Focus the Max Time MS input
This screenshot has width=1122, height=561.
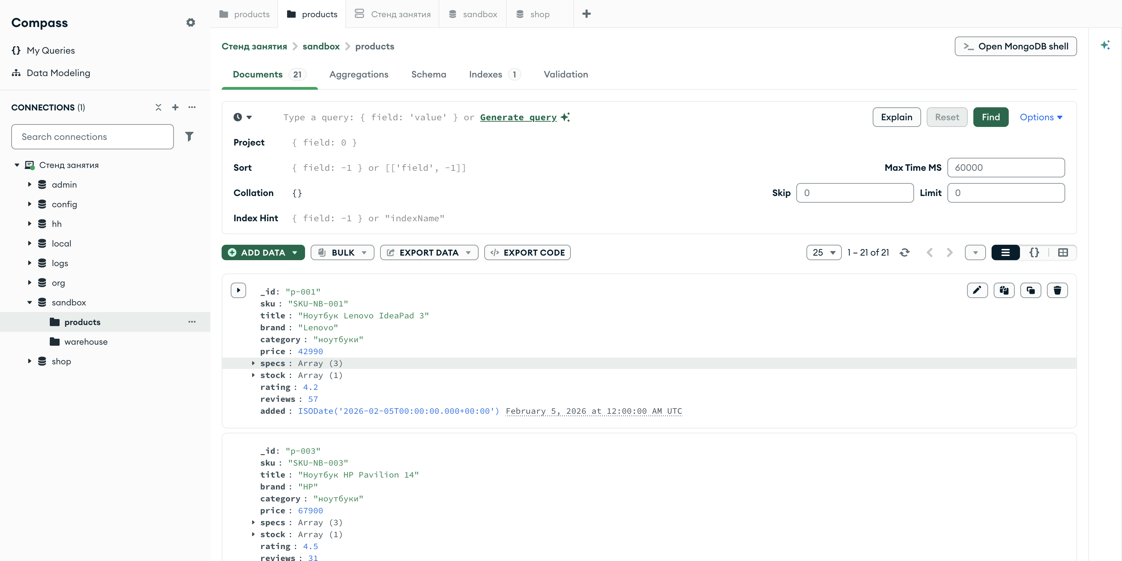point(1006,168)
